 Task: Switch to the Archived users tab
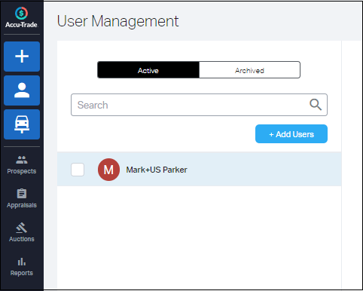pos(249,70)
